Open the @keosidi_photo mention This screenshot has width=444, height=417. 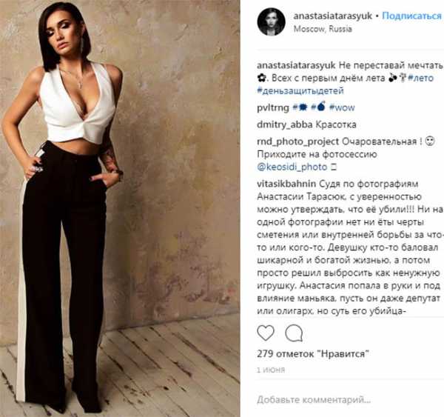292,167
